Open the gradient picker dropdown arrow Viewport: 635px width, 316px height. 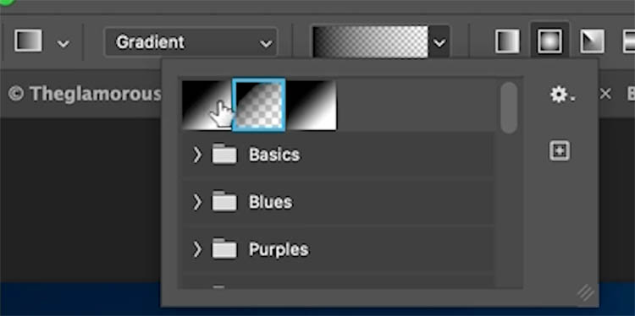[x=439, y=42]
